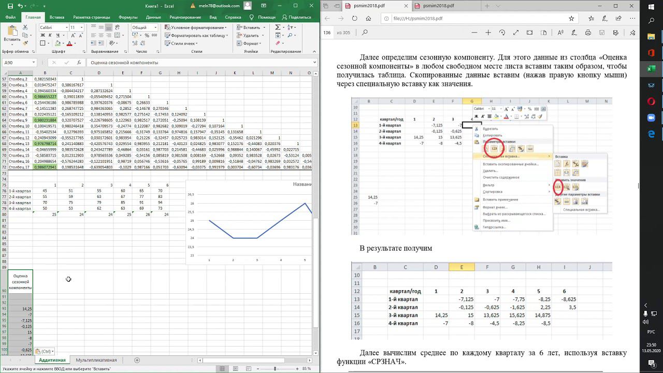663x373 pixels.
Task: Click the Поделиться share button
Action: click(297, 17)
